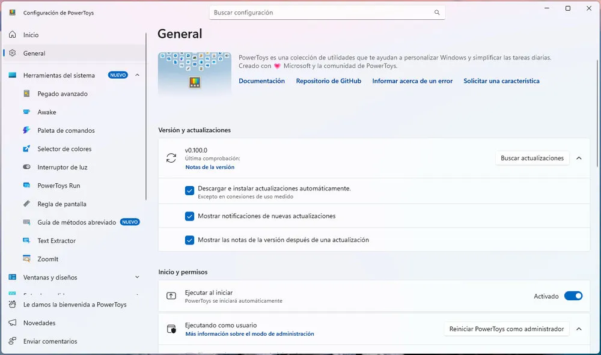Click Reiniciar PowerToys como administrador
The height and width of the screenshot is (355, 601).
506,329
